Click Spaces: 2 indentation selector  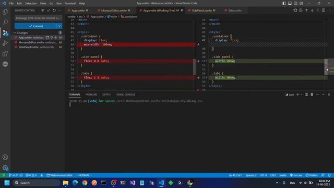click(x=251, y=175)
